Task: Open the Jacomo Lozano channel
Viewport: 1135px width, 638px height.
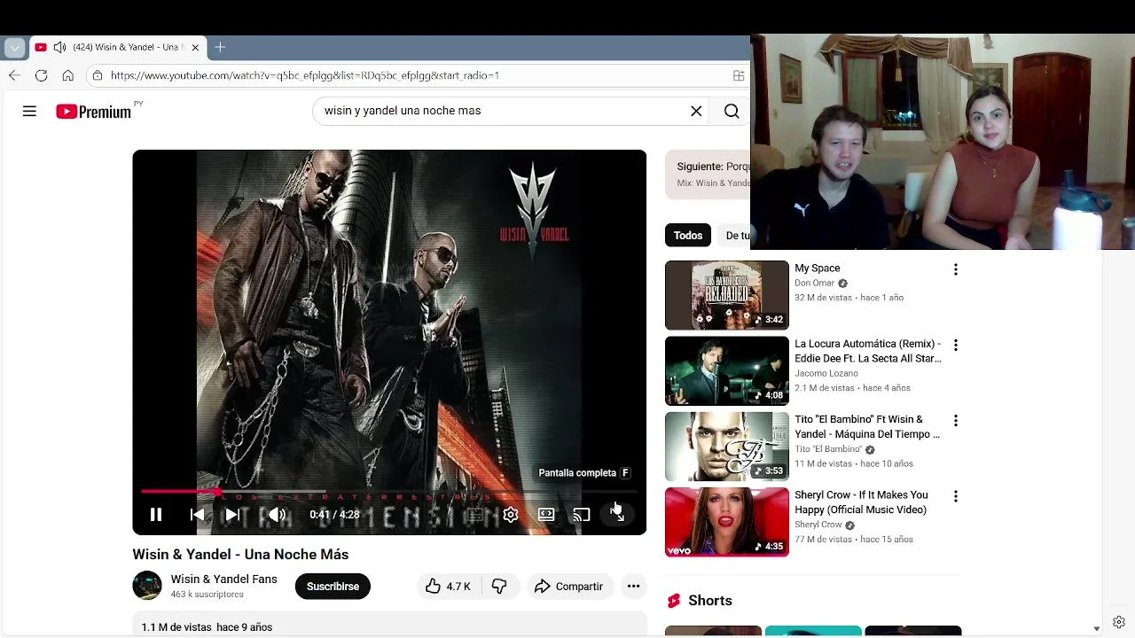Action: 826,373
